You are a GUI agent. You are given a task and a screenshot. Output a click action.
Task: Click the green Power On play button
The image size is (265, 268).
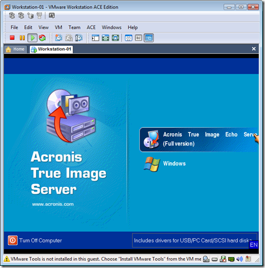(x=32, y=38)
